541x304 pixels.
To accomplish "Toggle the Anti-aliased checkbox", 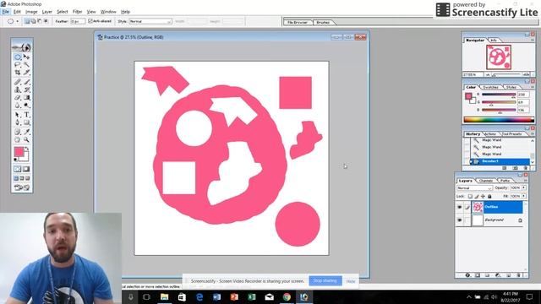I will point(90,21).
